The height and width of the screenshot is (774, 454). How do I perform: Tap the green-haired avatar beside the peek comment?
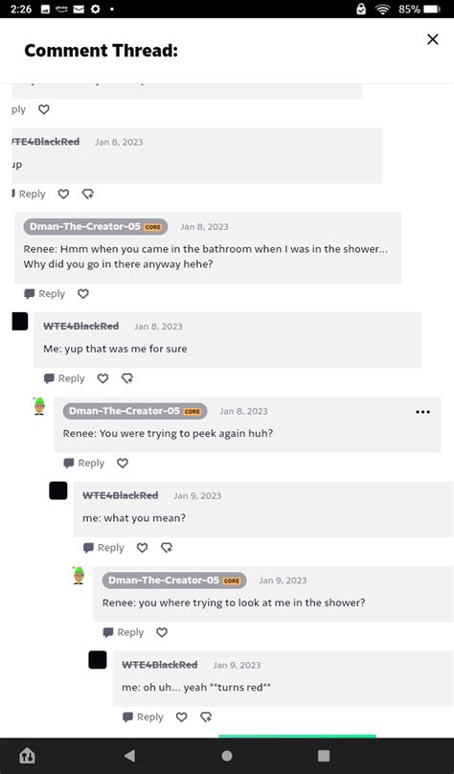(39, 406)
